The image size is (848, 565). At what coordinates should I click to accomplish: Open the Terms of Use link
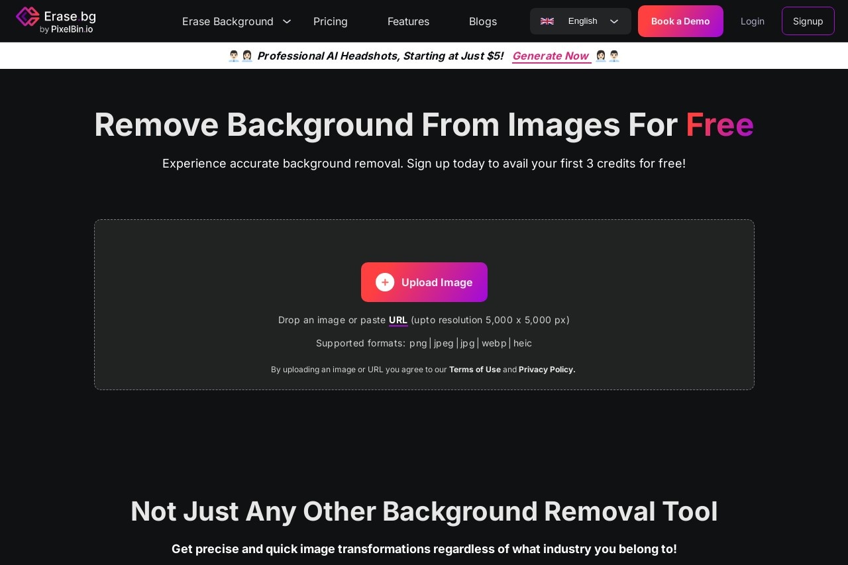click(x=474, y=370)
